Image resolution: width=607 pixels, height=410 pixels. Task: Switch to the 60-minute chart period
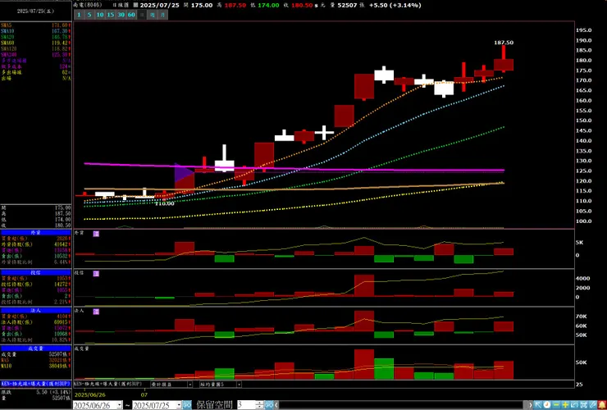(131, 15)
